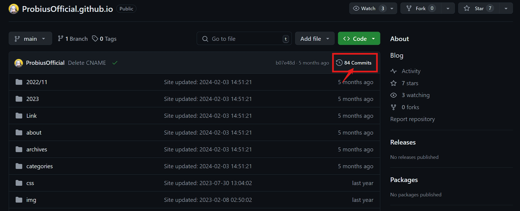Click the code brackets icon on Code button
Viewport: 520px width, 211px height.
pyautogui.click(x=346, y=39)
